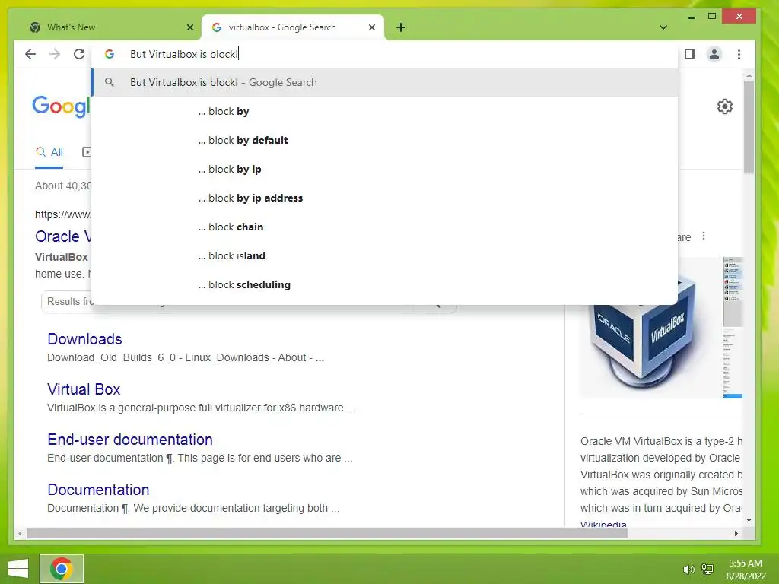Choose the '... block scheduling' suggestion
Image resolution: width=779 pixels, height=584 pixels.
(385, 284)
